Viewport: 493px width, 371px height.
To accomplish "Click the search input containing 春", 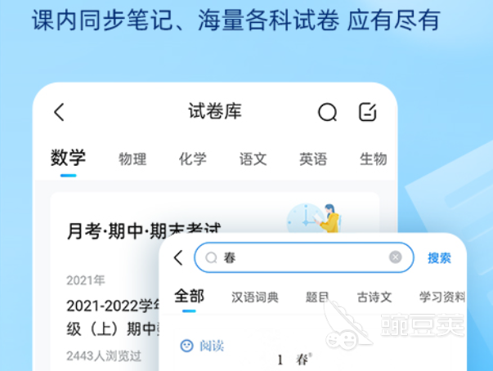I will (303, 257).
